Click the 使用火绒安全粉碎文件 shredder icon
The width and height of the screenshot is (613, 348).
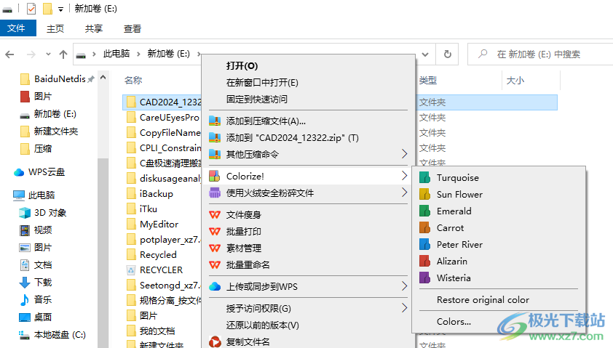[214, 193]
